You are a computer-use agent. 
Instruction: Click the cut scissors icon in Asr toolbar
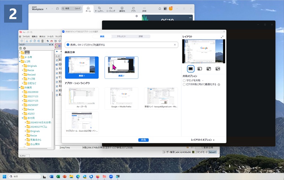click(27, 41)
